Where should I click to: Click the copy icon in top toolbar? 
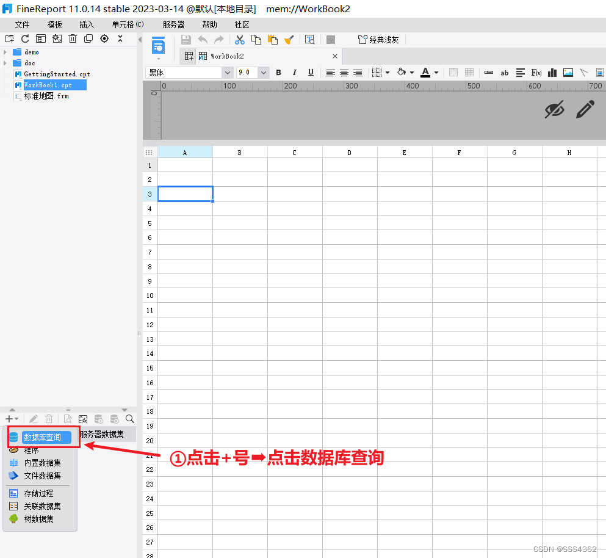point(256,40)
